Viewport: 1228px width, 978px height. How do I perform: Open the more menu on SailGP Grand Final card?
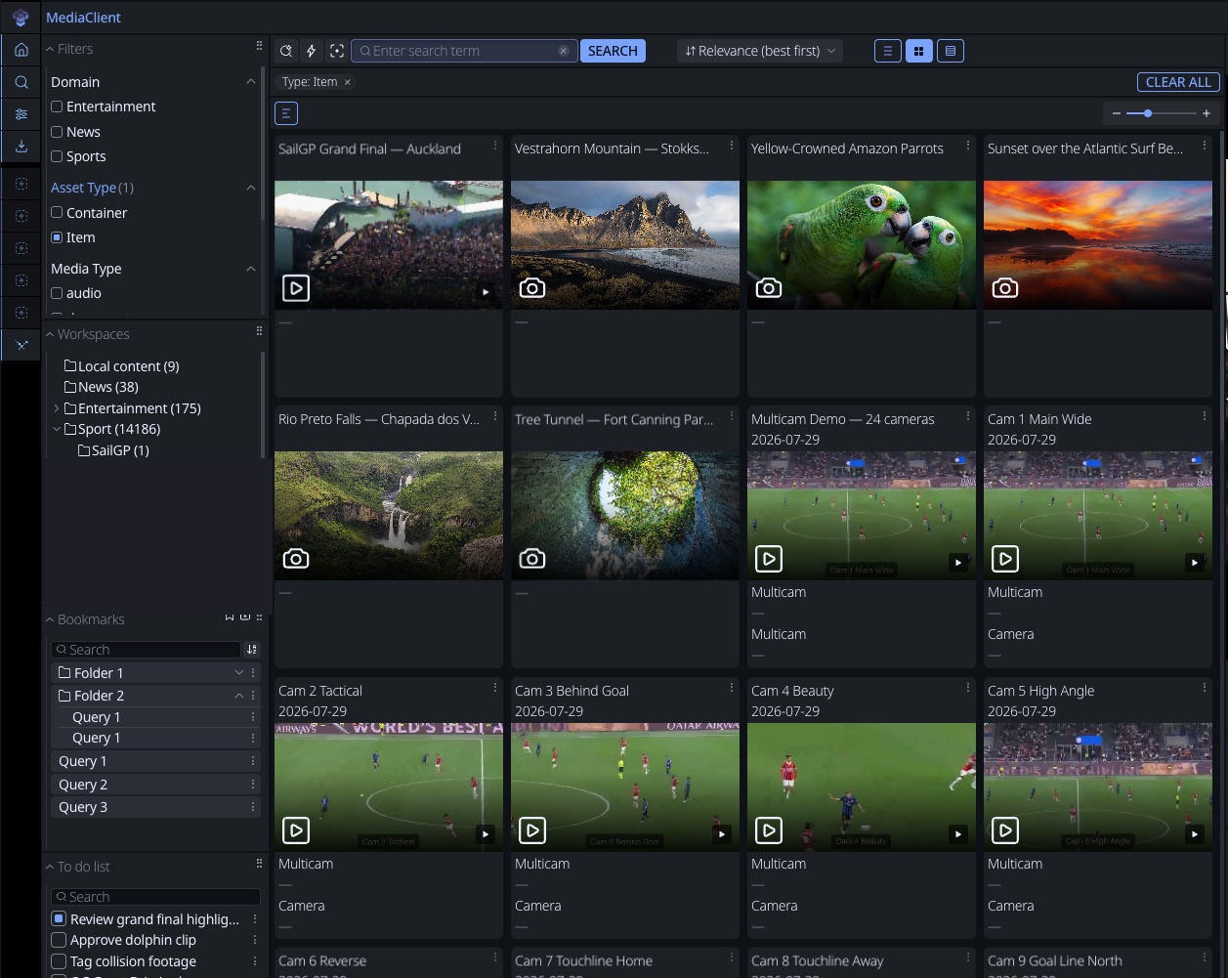click(495, 146)
